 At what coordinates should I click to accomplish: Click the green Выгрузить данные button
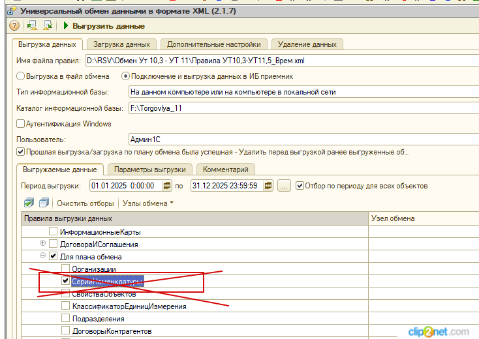(104, 26)
